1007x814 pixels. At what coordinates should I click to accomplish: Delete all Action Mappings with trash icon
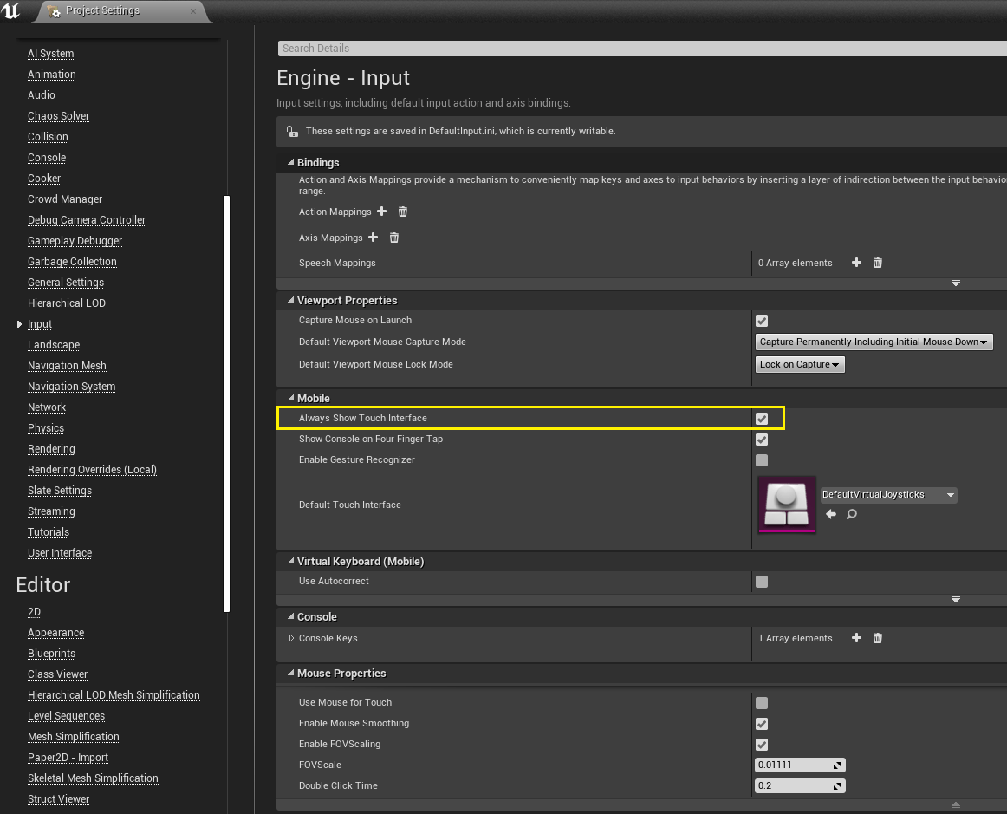pos(403,212)
